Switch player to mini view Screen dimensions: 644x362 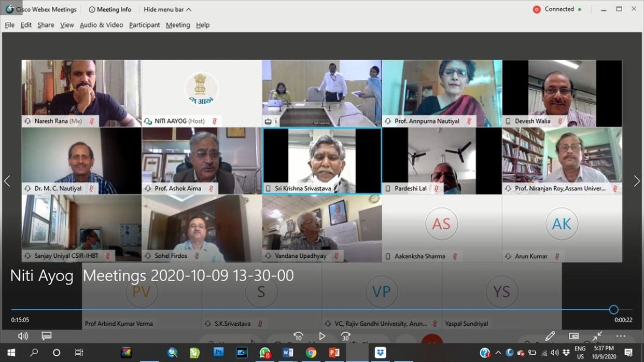pyautogui.click(x=573, y=336)
